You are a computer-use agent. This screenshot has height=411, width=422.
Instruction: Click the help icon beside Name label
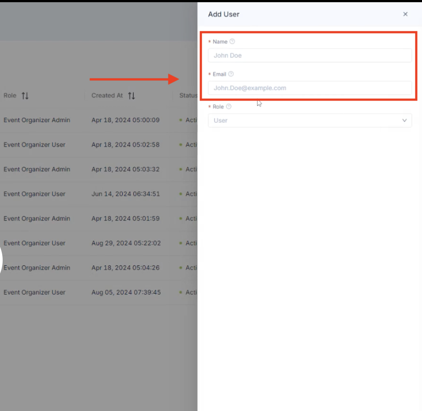coord(232,41)
